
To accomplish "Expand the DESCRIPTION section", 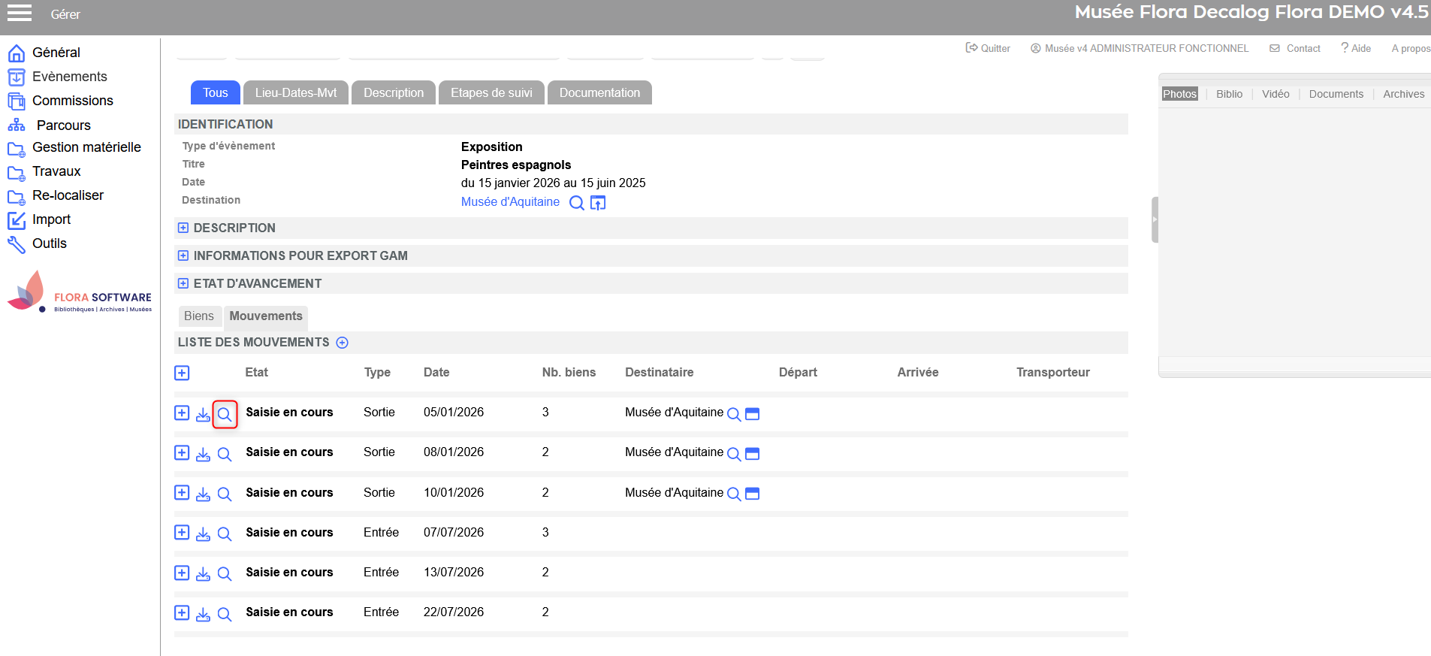I will (183, 228).
